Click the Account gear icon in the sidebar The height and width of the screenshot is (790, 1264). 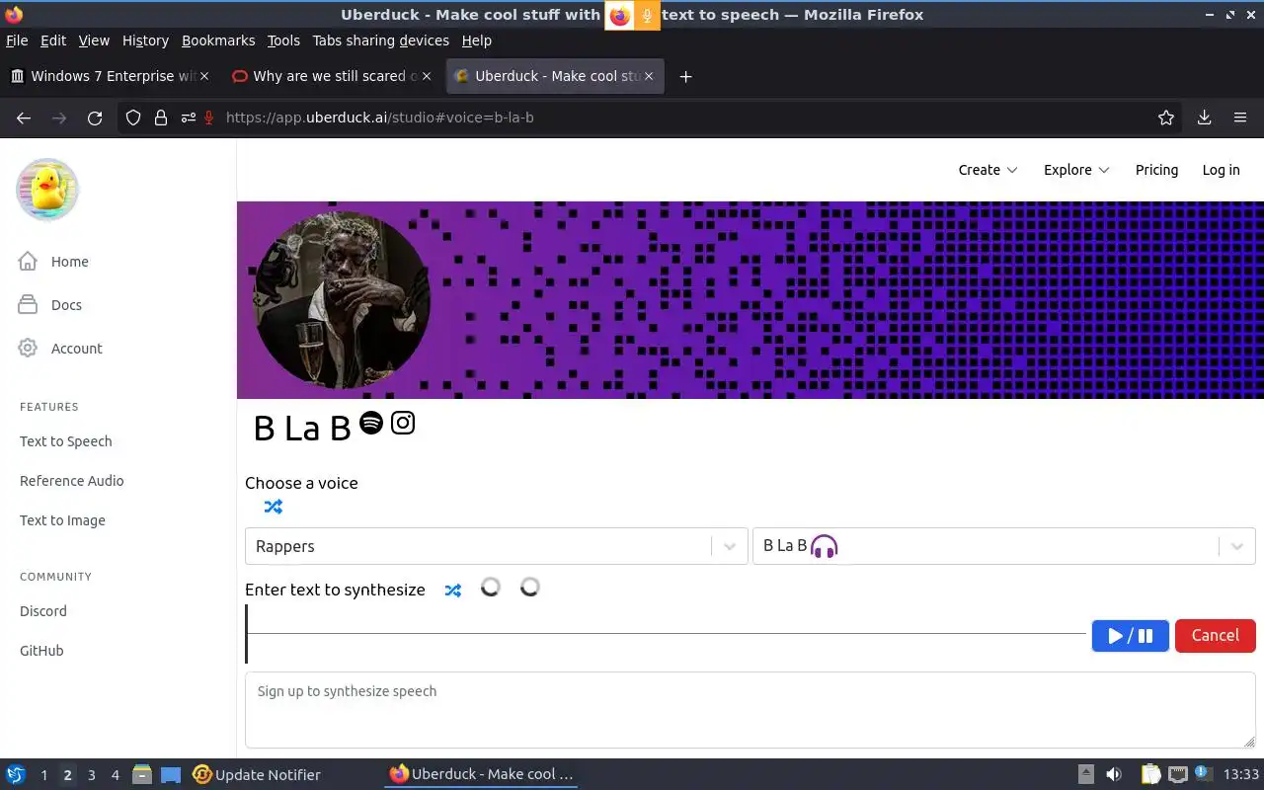coord(28,349)
